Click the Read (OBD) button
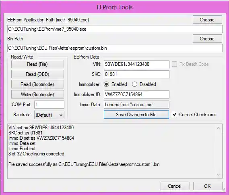 tap(37, 74)
